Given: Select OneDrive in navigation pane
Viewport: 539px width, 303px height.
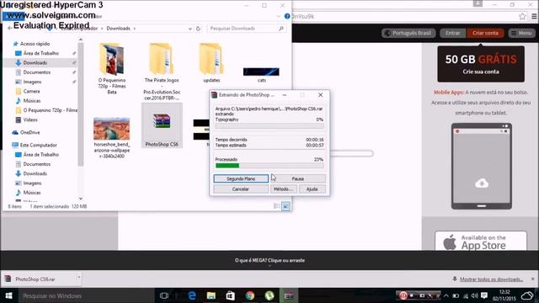Looking at the screenshot, I should 29,132.
